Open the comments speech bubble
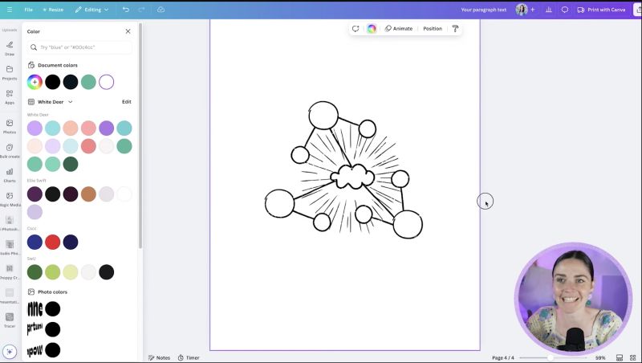Image resolution: width=642 pixels, height=363 pixels. tap(565, 10)
